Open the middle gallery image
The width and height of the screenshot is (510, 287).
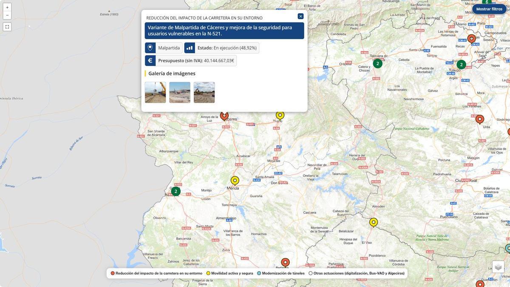tap(180, 92)
